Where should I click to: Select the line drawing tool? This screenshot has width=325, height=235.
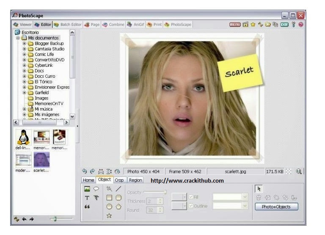pos(118,189)
